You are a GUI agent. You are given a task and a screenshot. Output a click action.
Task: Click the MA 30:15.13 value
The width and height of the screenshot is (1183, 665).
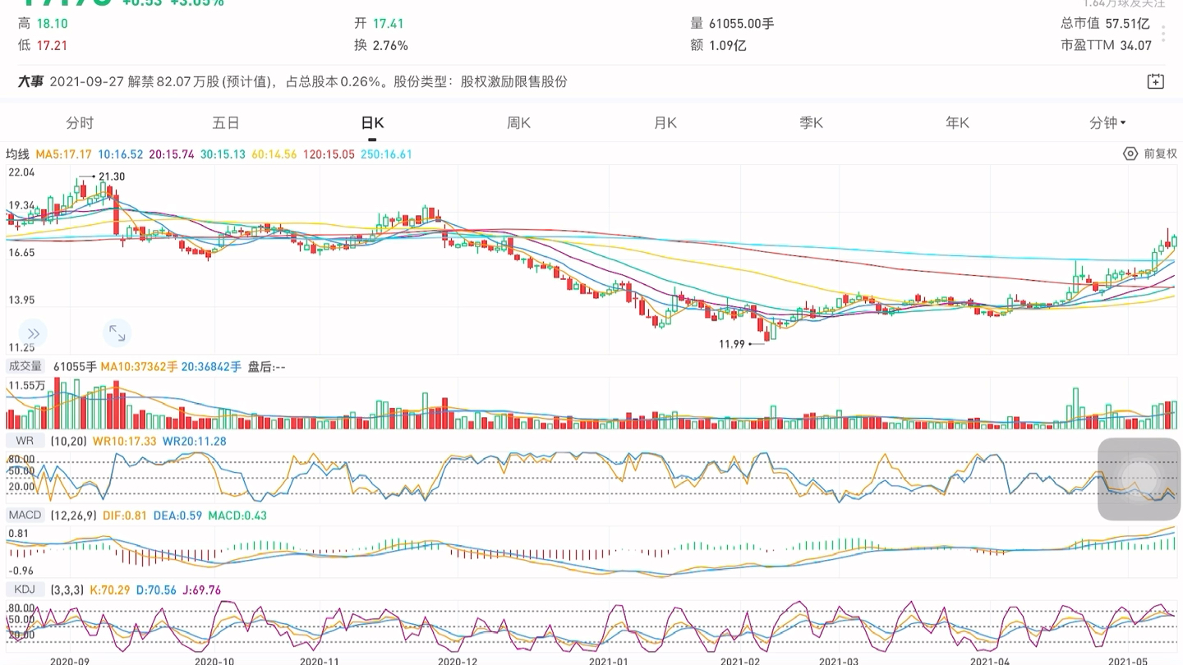(223, 154)
